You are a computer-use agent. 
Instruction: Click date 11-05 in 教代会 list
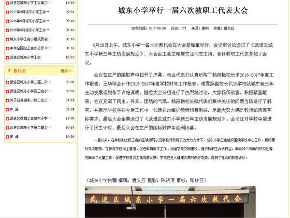pyautogui.click(x=70, y=118)
